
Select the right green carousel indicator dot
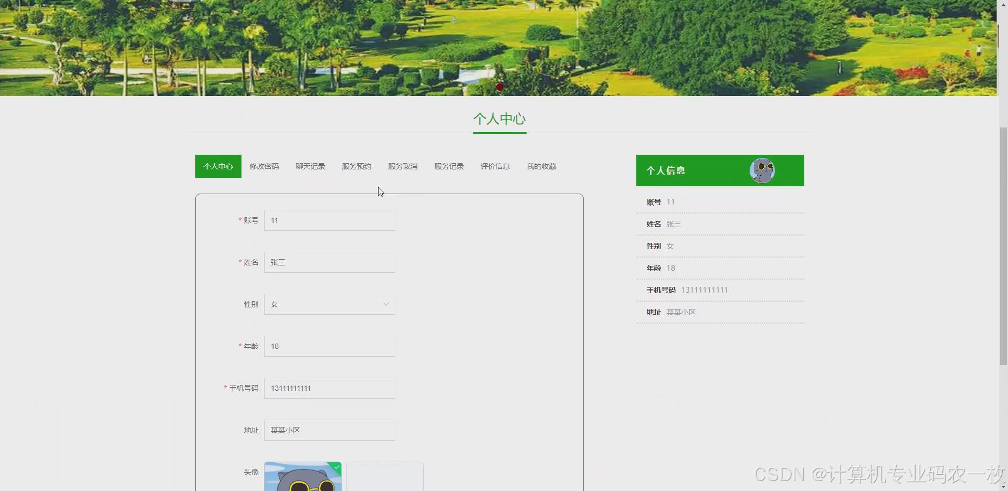click(510, 87)
